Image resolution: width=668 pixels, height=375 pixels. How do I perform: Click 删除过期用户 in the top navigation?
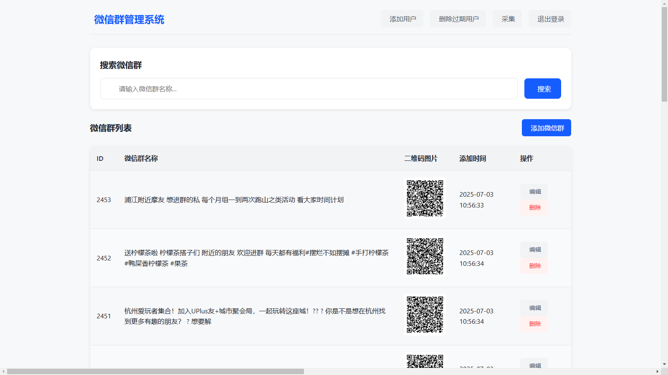pyautogui.click(x=458, y=19)
